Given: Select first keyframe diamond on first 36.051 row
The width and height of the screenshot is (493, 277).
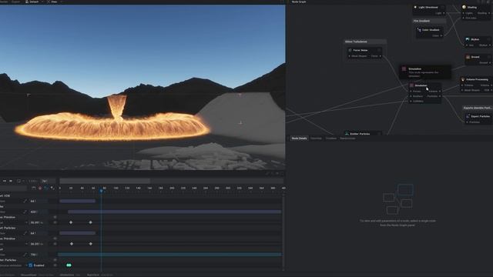Looking at the screenshot, I should coord(71,222).
